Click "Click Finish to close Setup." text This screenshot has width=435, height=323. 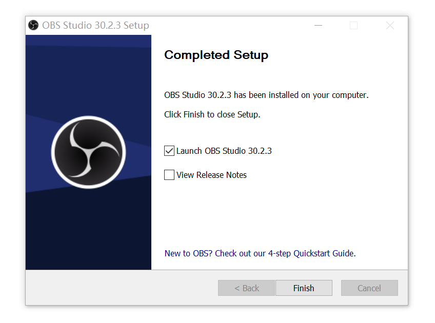(x=212, y=114)
